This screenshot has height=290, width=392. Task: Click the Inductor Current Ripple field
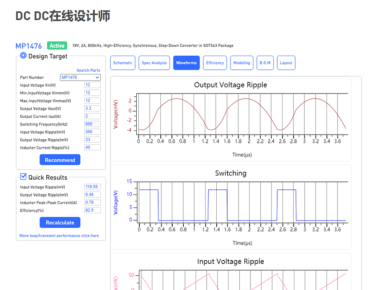[92, 147]
